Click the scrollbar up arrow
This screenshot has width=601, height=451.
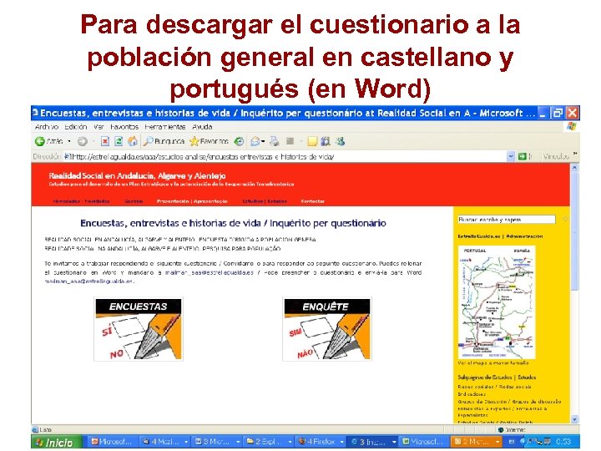pos(573,168)
